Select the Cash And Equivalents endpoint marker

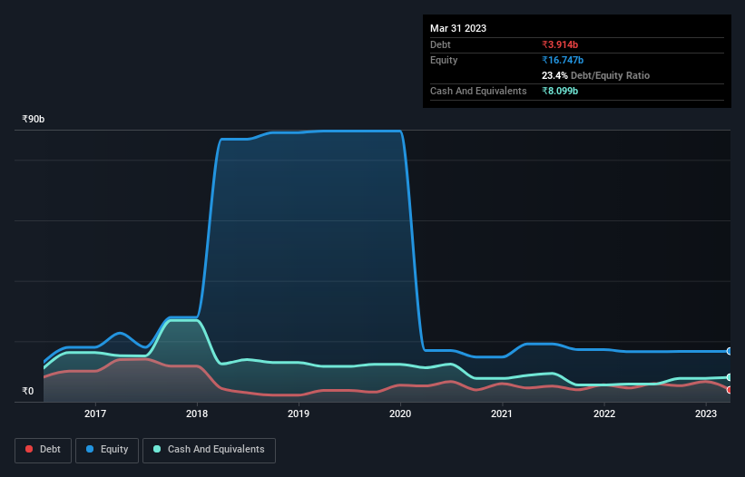point(730,377)
